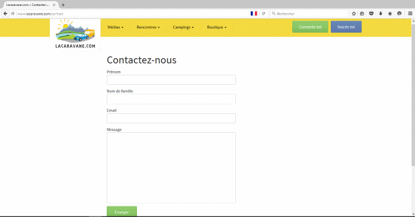Go to the browser home icon

[390, 14]
